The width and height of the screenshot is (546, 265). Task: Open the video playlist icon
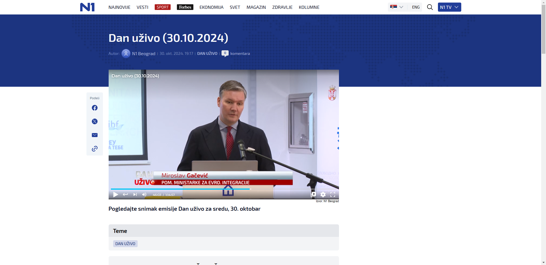313,194
